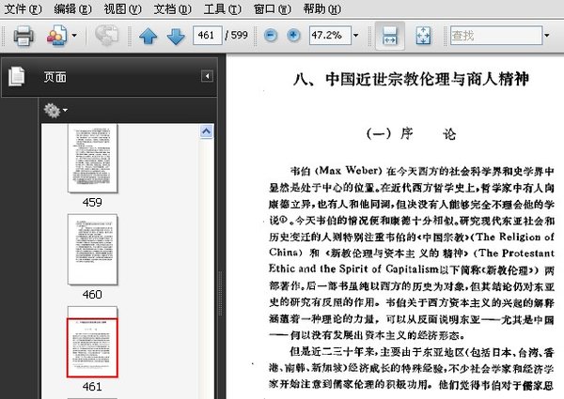Viewport: 564px width, 399px height.
Task: Click the grayed collaboration icon in toolbar
Action: pos(107,36)
